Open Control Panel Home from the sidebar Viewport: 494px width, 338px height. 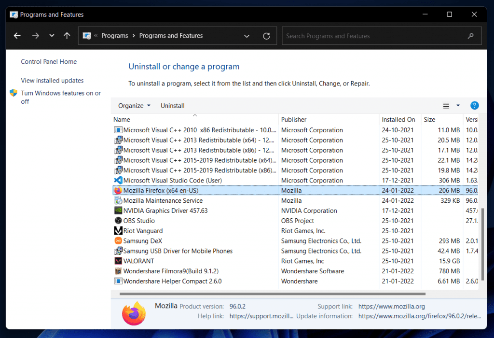(48, 61)
